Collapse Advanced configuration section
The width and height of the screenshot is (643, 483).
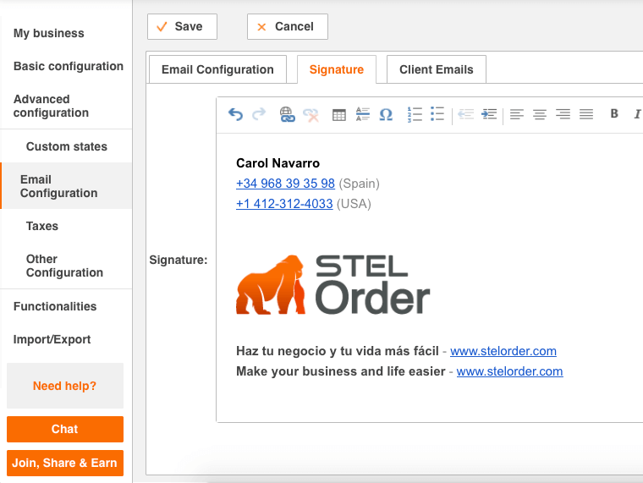[51, 106]
